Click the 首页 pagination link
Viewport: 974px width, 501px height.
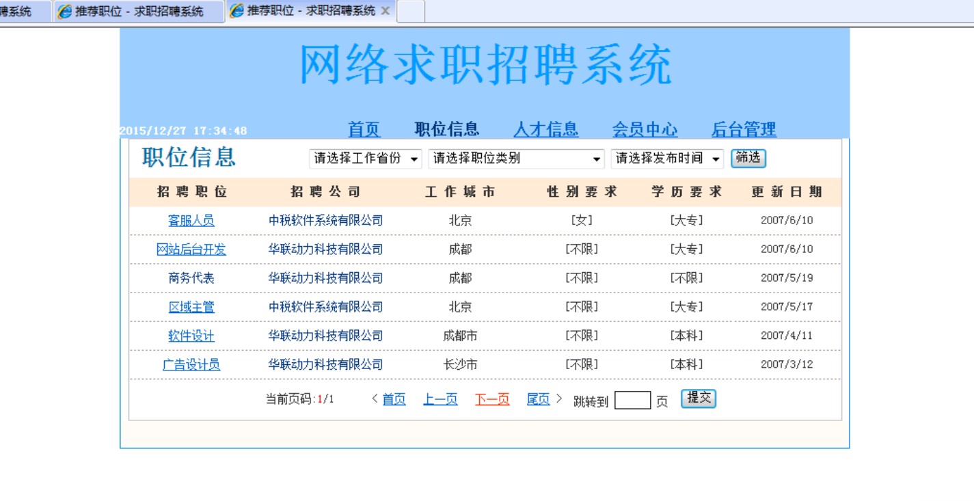[394, 399]
